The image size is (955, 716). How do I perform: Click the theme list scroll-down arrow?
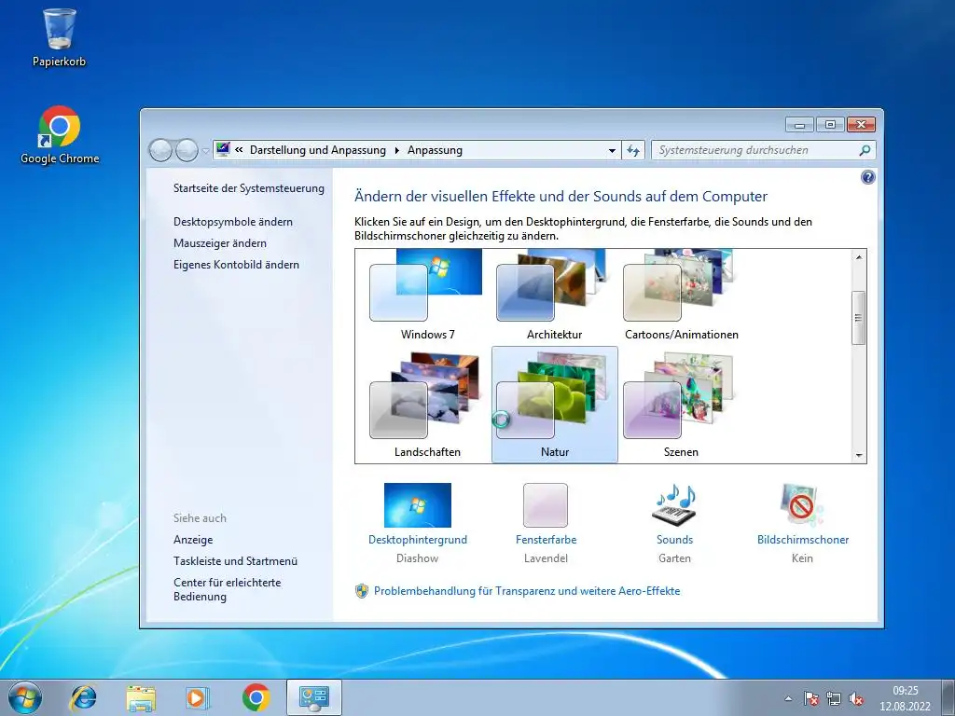click(859, 455)
